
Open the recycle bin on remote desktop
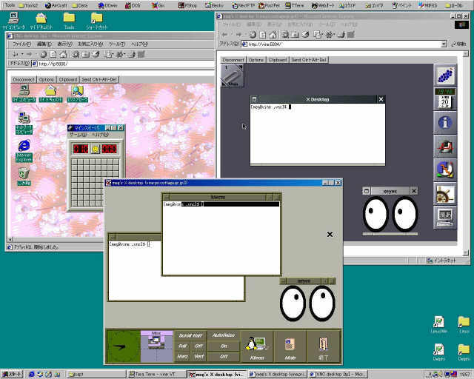pos(24,175)
